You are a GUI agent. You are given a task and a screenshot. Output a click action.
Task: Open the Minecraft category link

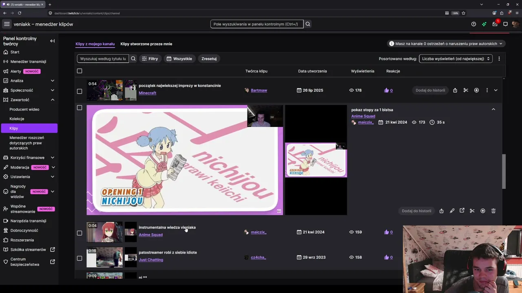147,93
